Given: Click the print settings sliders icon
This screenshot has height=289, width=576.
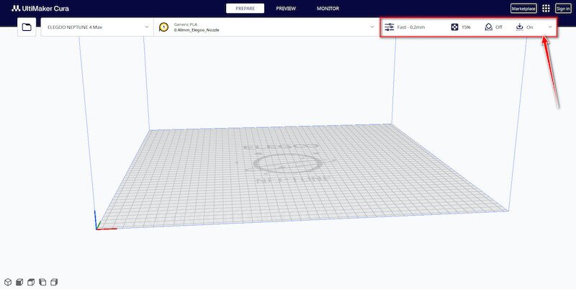Looking at the screenshot, I should pyautogui.click(x=389, y=27).
